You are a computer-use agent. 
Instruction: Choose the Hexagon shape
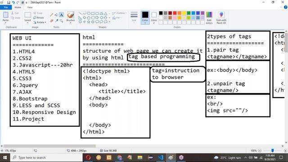(x=93, y=18)
